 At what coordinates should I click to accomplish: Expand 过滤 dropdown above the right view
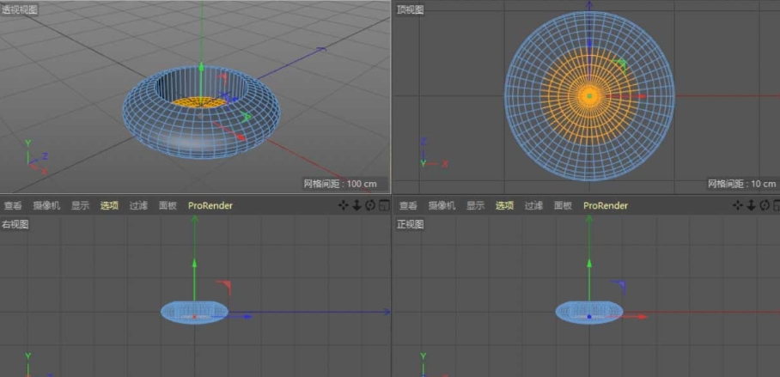coord(138,206)
